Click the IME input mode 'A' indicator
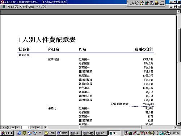 tap(132, 3)
